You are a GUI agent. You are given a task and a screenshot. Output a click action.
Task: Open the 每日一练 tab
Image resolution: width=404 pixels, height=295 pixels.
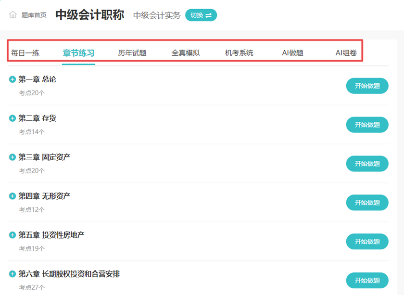click(x=25, y=53)
